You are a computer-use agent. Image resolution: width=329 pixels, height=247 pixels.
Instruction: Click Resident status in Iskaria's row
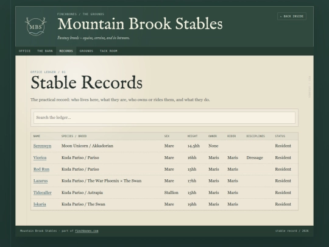[x=283, y=204]
